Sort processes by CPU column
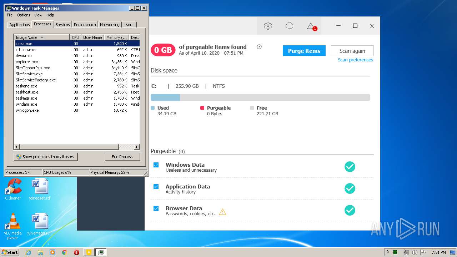The height and width of the screenshot is (257, 457). pos(75,37)
